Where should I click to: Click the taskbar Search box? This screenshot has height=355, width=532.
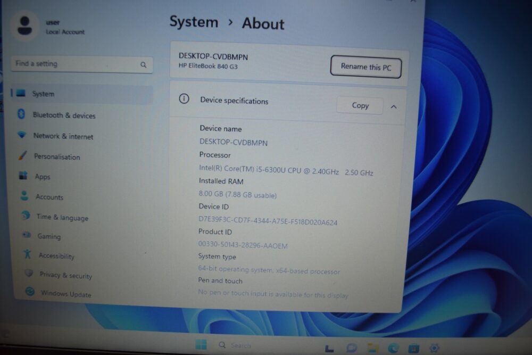tap(235, 345)
